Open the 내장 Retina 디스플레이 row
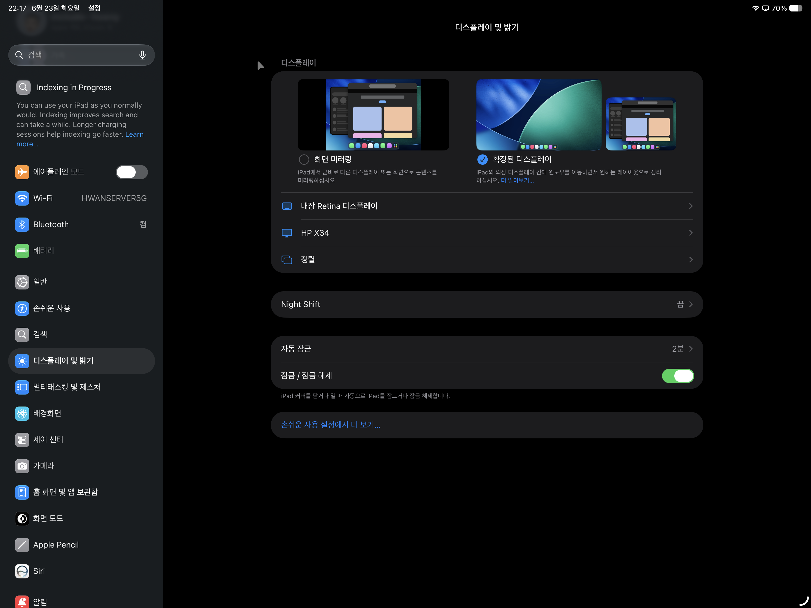811x608 pixels. (487, 206)
